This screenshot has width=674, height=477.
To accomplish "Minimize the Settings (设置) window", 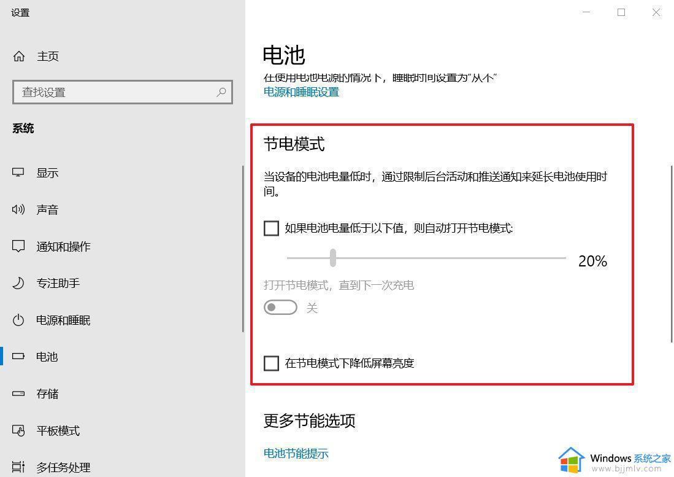I will point(586,12).
